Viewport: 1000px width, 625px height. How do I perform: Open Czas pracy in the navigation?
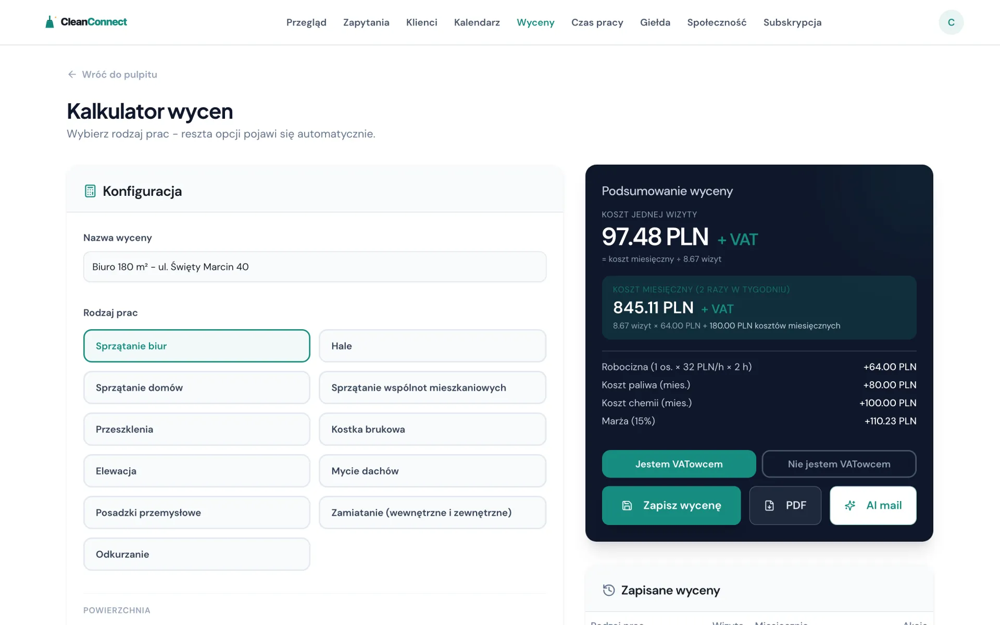click(x=597, y=22)
